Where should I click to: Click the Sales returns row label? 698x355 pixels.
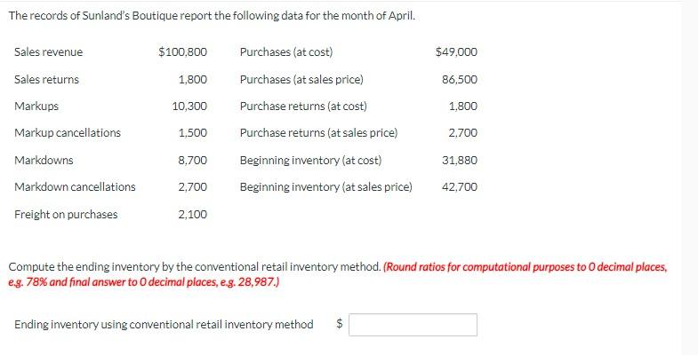(47, 80)
